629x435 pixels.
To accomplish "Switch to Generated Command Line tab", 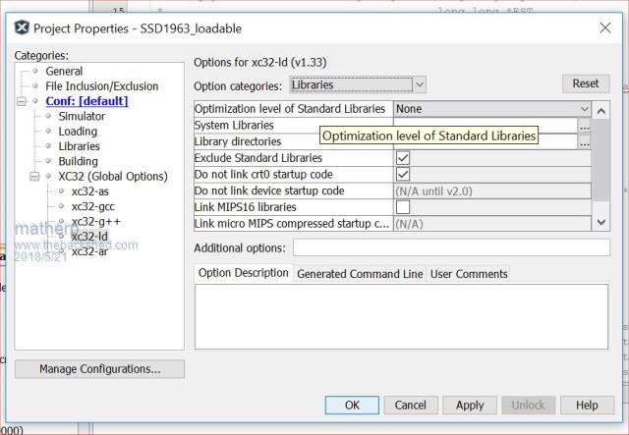I will pyautogui.click(x=360, y=274).
